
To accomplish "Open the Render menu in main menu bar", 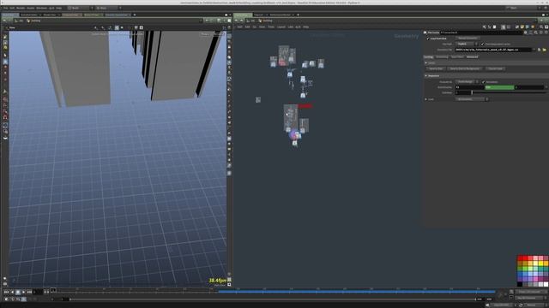I will (x=21, y=8).
